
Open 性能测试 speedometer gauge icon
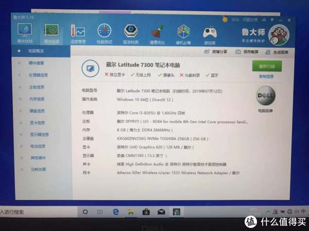[104, 34]
